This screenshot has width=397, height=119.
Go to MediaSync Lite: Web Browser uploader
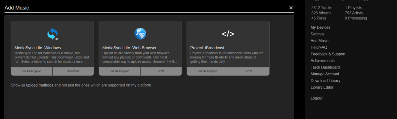(161, 71)
